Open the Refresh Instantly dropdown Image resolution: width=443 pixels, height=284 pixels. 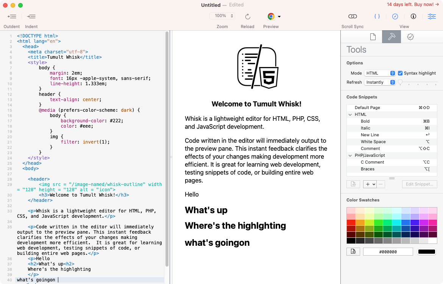pyautogui.click(x=380, y=82)
